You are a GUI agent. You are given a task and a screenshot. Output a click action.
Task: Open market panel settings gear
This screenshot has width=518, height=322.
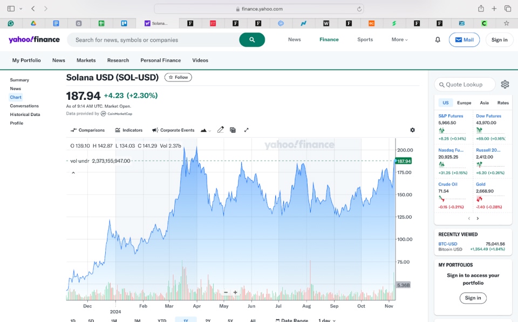pos(505,84)
